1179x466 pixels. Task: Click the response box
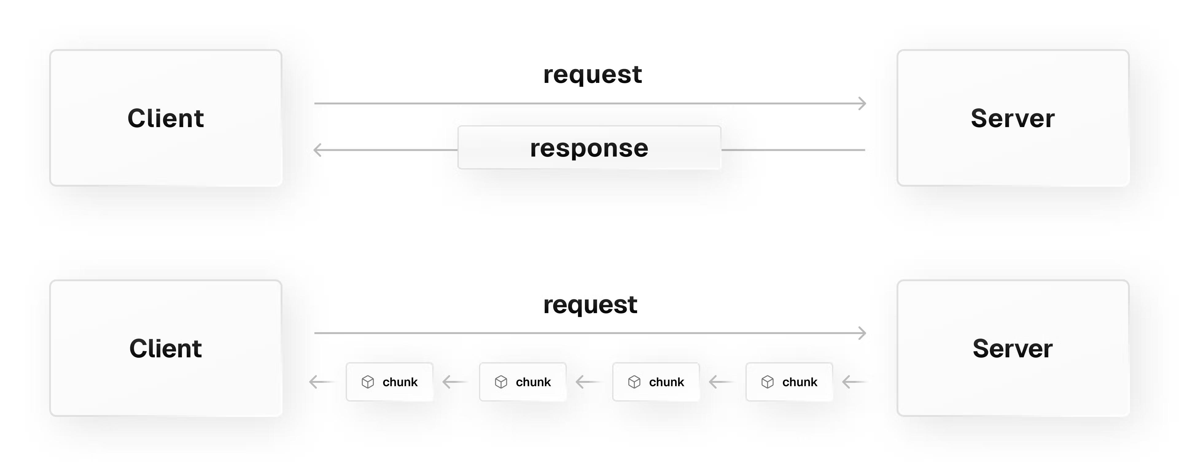pos(589,148)
